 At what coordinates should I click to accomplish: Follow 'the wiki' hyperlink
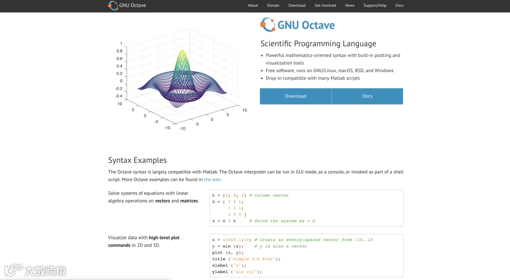[x=212, y=179]
